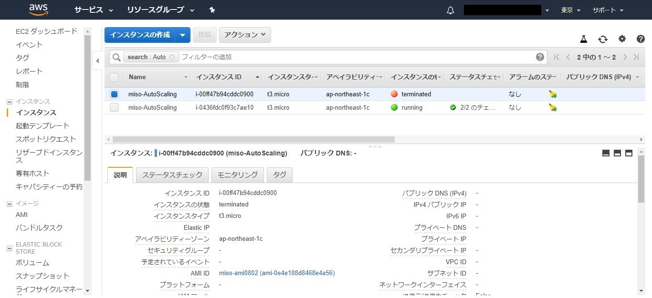Open the settings gear icon
This screenshot has width=652, height=298.
click(622, 39)
